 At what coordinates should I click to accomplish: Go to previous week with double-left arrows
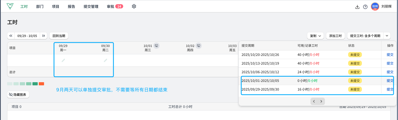click(11, 36)
